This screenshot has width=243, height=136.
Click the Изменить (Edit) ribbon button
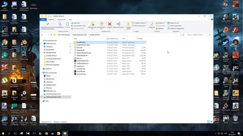tap(160, 26)
